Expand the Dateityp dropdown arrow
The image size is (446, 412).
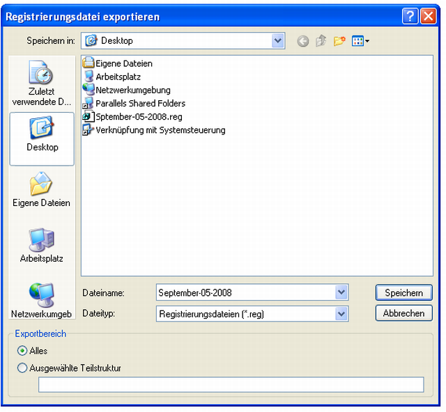point(341,314)
